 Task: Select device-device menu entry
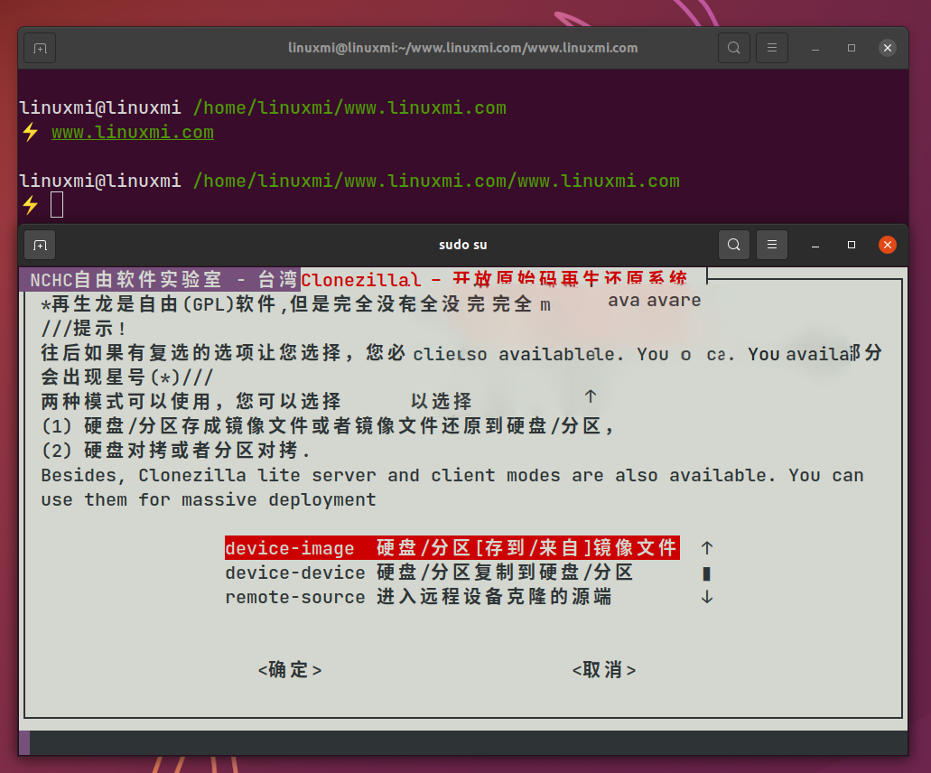point(429,573)
